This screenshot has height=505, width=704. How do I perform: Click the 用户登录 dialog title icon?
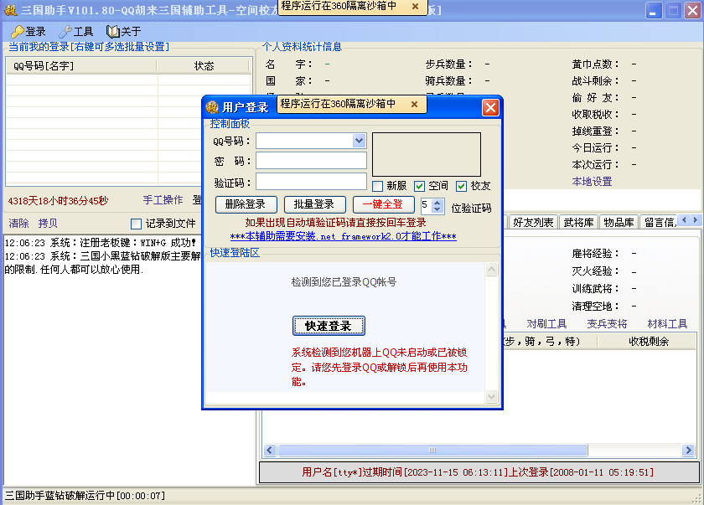tap(212, 107)
